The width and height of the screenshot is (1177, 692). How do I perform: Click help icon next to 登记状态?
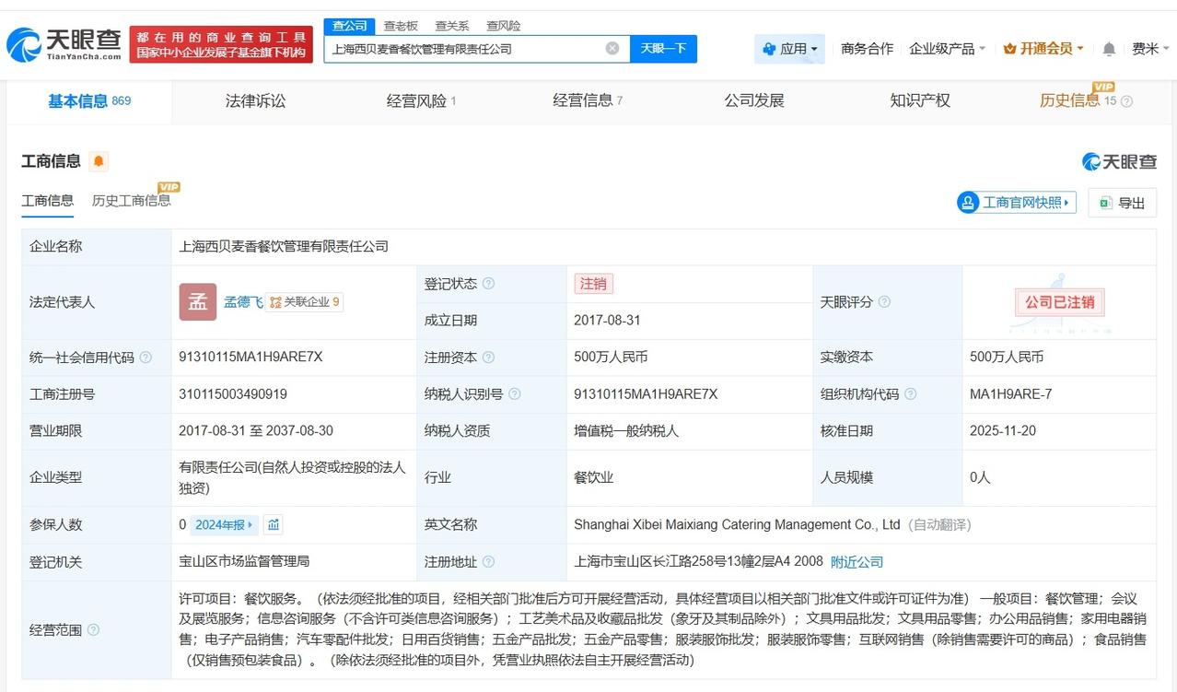[488, 284]
